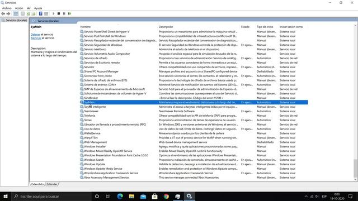The height and width of the screenshot is (201, 358).
Task: Pause the service with the pause icon
Action: 64,13
